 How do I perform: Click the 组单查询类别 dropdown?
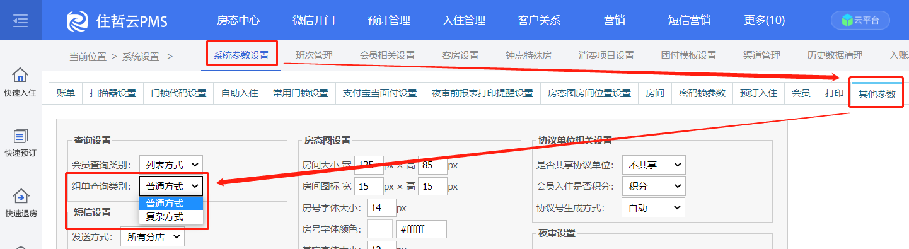[171, 186]
